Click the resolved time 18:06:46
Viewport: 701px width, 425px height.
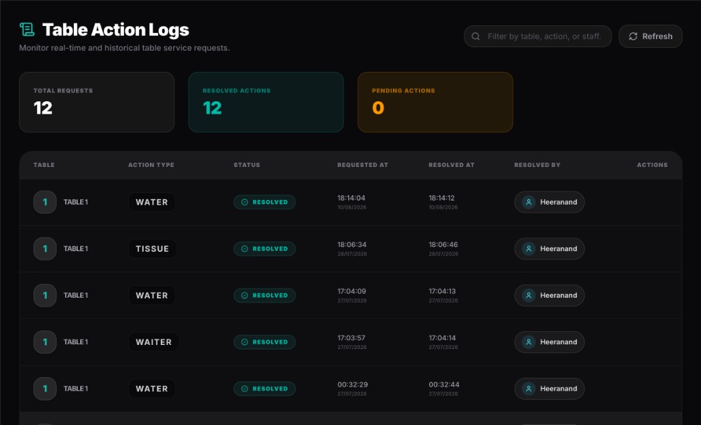443,244
